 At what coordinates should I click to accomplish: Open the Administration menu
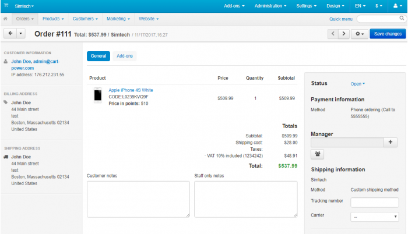click(x=270, y=6)
